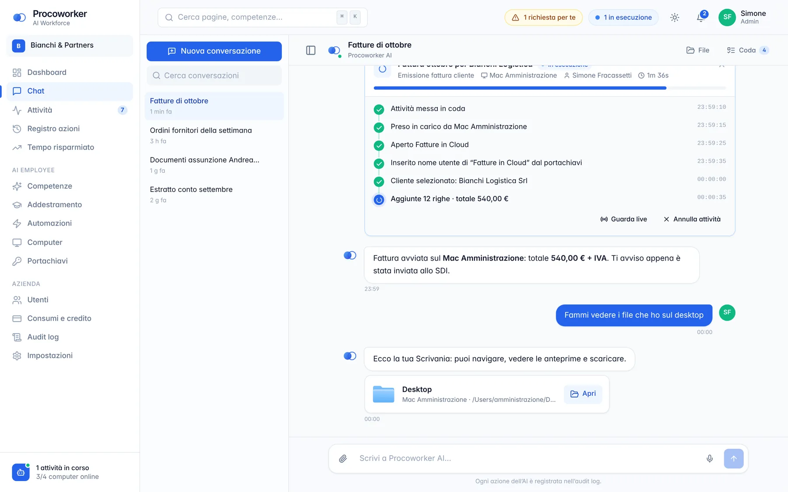Open Impostazioni settings

pyautogui.click(x=70, y=356)
